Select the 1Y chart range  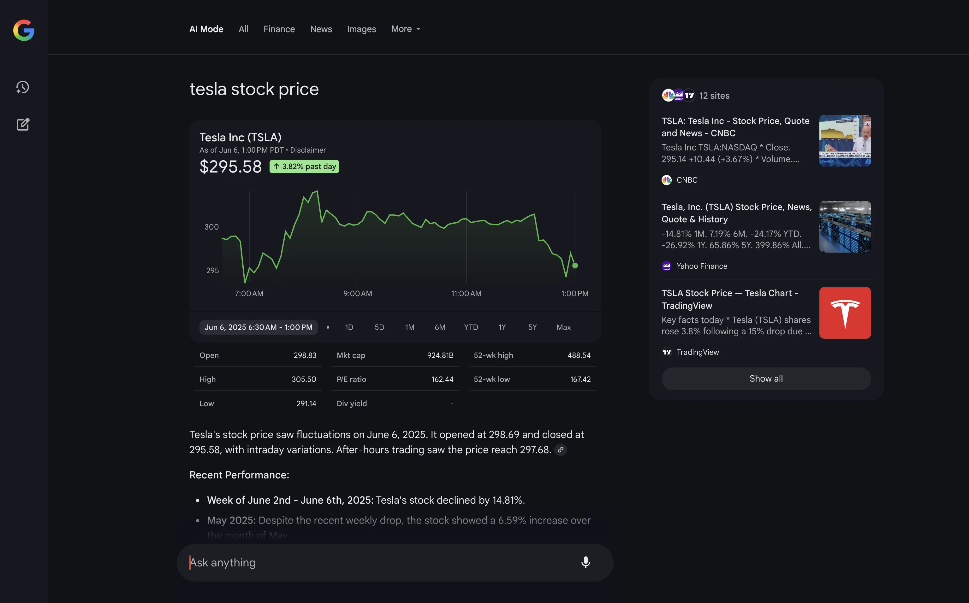(502, 327)
